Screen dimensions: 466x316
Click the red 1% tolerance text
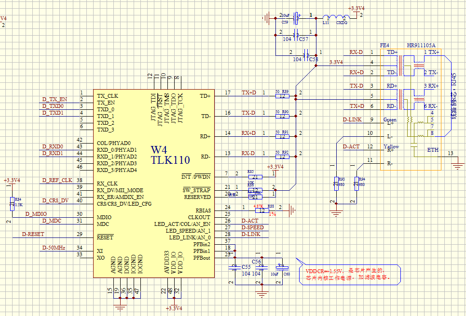pyautogui.click(x=272, y=214)
